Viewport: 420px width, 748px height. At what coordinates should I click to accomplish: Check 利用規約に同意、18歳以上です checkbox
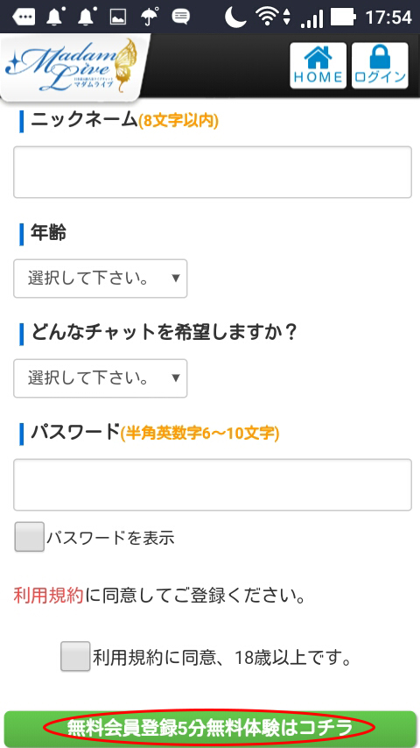tap(75, 656)
